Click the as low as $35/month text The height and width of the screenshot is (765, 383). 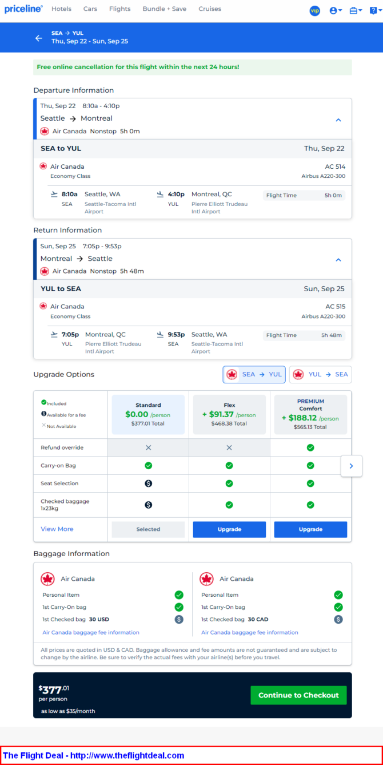68,711
